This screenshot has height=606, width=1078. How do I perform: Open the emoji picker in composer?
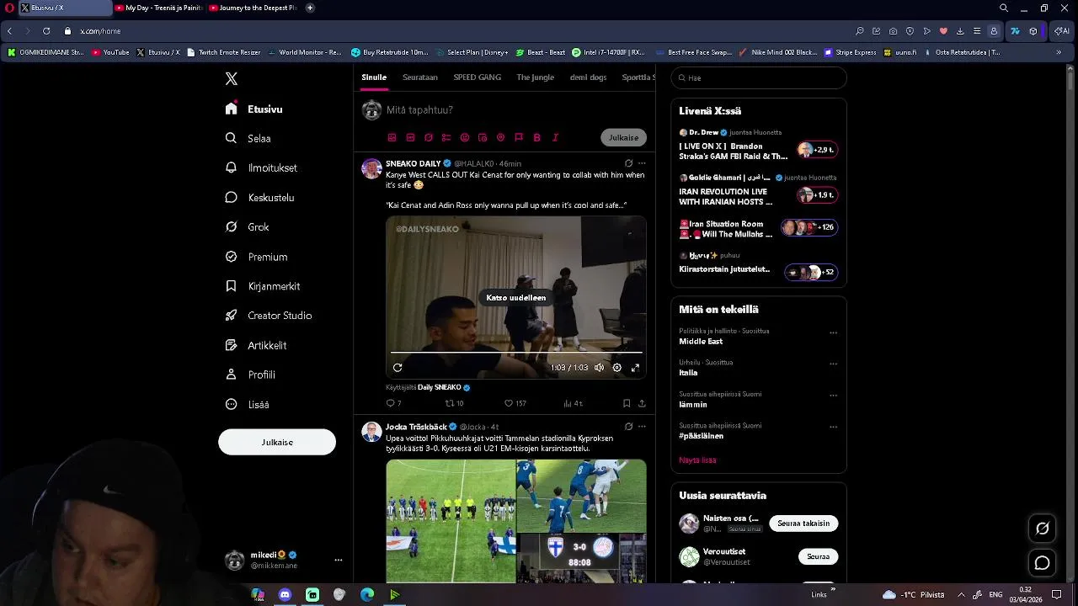[465, 137]
